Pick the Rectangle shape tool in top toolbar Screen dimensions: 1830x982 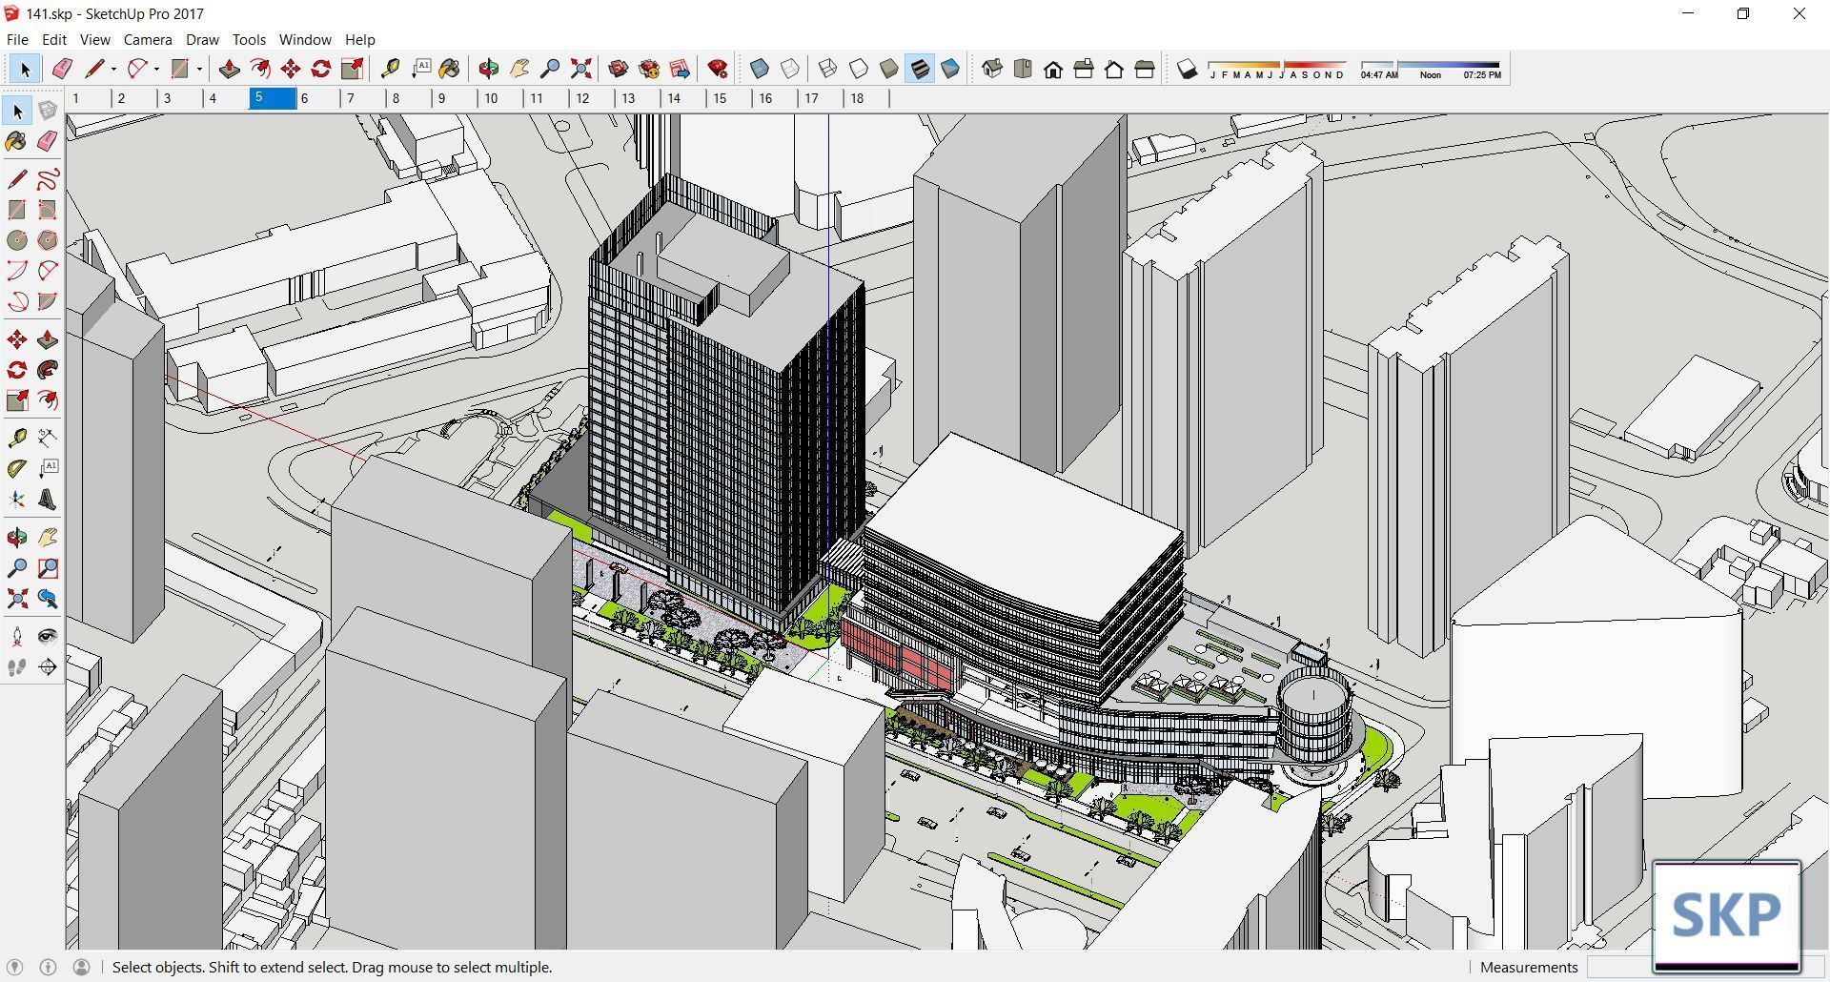179,69
